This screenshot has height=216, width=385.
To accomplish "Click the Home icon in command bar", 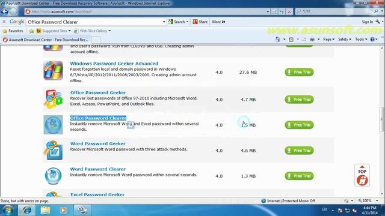I will 278,39.
